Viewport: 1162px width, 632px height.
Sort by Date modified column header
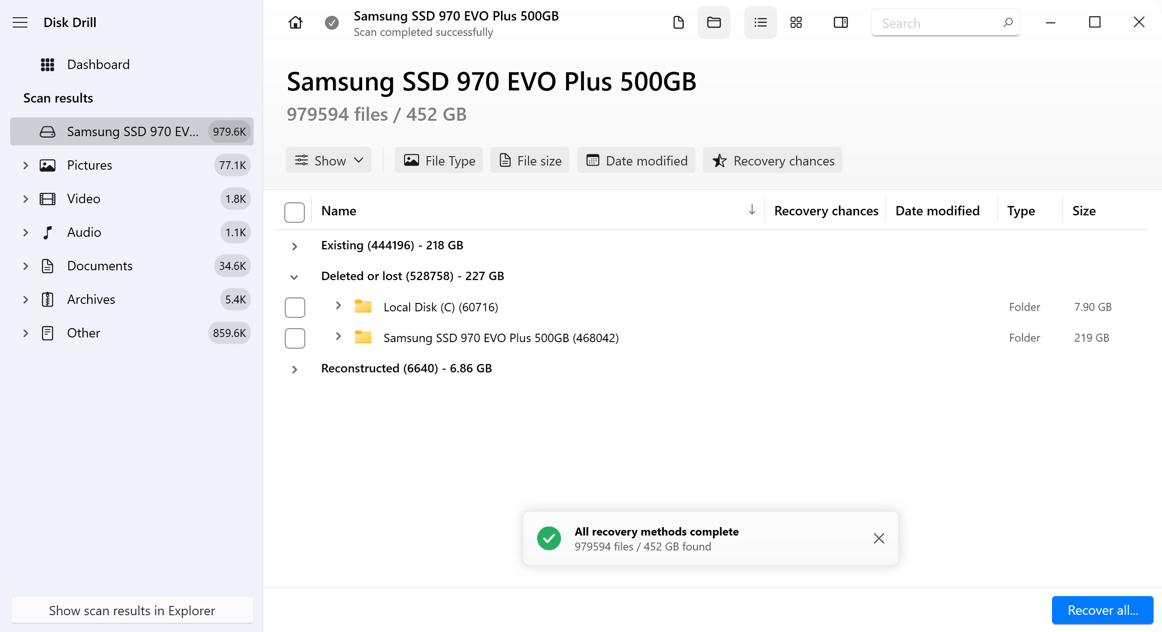(937, 211)
